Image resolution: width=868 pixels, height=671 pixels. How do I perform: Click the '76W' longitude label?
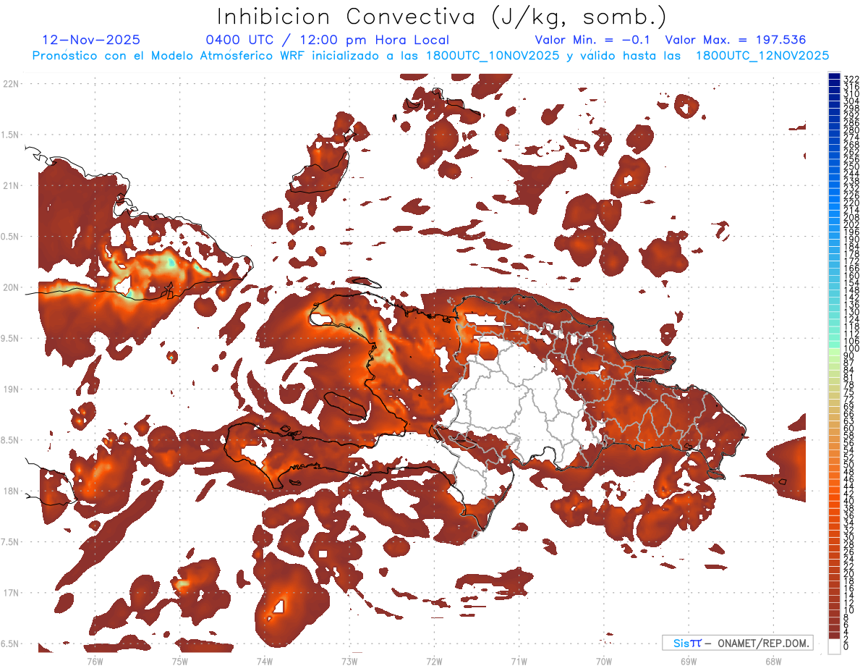coord(95,661)
